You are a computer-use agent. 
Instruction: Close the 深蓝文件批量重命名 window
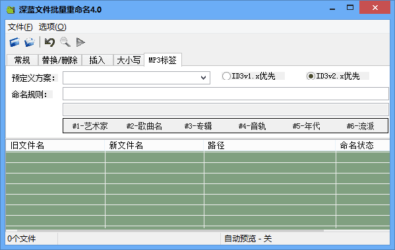pos(375,7)
